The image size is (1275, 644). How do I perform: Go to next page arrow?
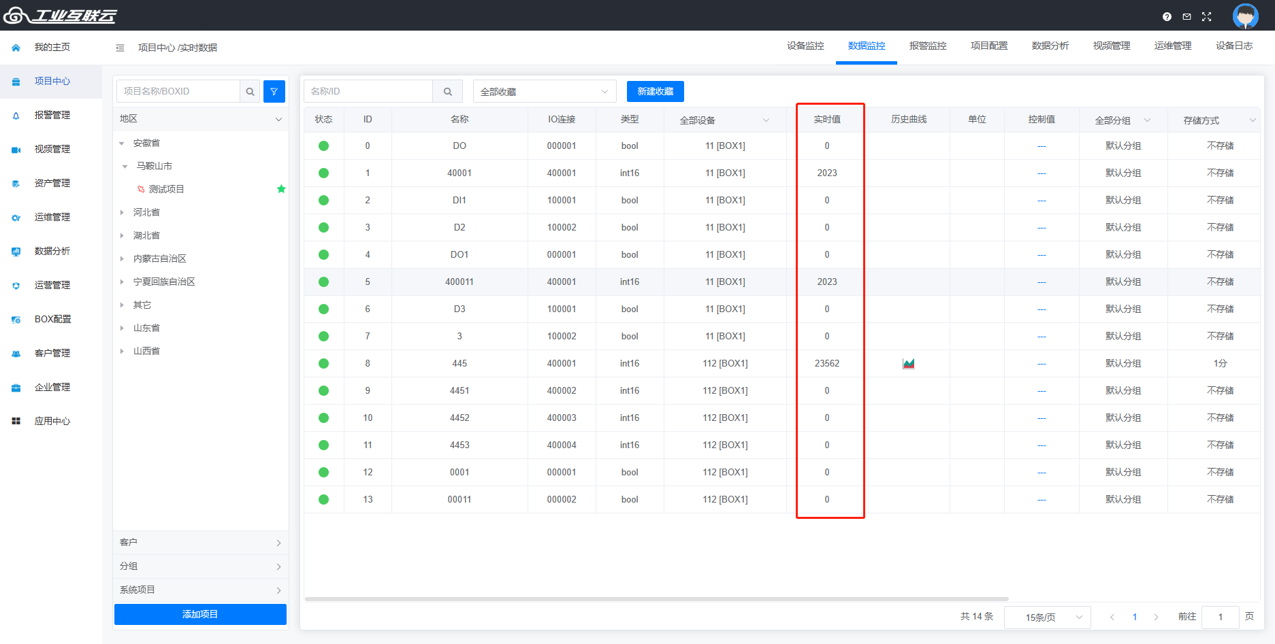pos(1156,617)
